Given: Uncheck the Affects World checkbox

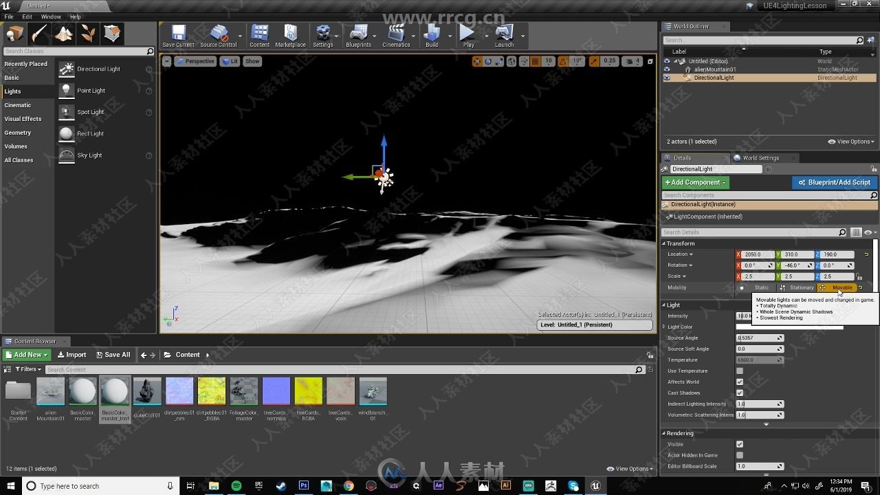Looking at the screenshot, I should pos(740,382).
